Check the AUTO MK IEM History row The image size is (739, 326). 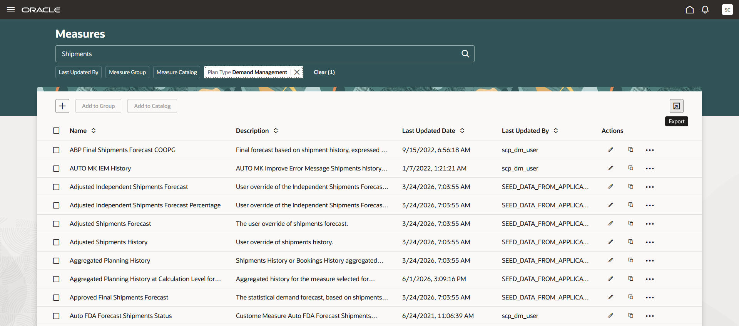tap(56, 169)
